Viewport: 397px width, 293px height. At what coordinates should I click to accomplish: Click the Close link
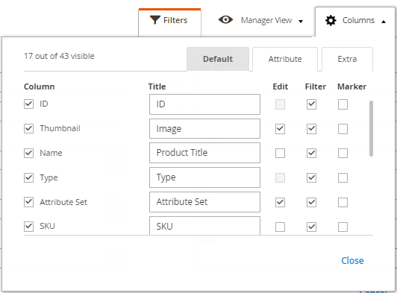pos(352,260)
